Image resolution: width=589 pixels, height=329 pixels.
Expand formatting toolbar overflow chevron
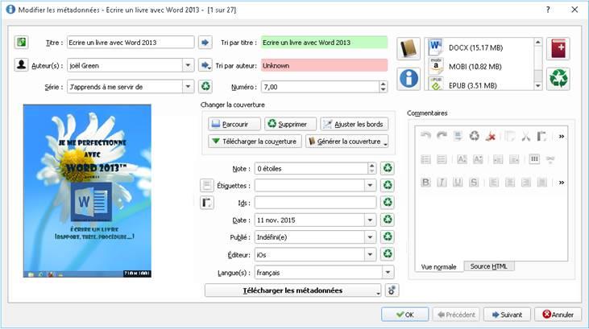pos(562,183)
